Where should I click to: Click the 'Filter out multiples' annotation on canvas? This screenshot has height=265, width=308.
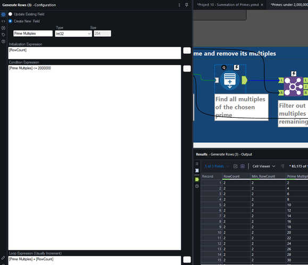coord(293,114)
